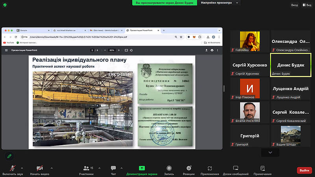315x177 pixels.
Task: Click the green encryption shield icon
Action: coord(5,5)
